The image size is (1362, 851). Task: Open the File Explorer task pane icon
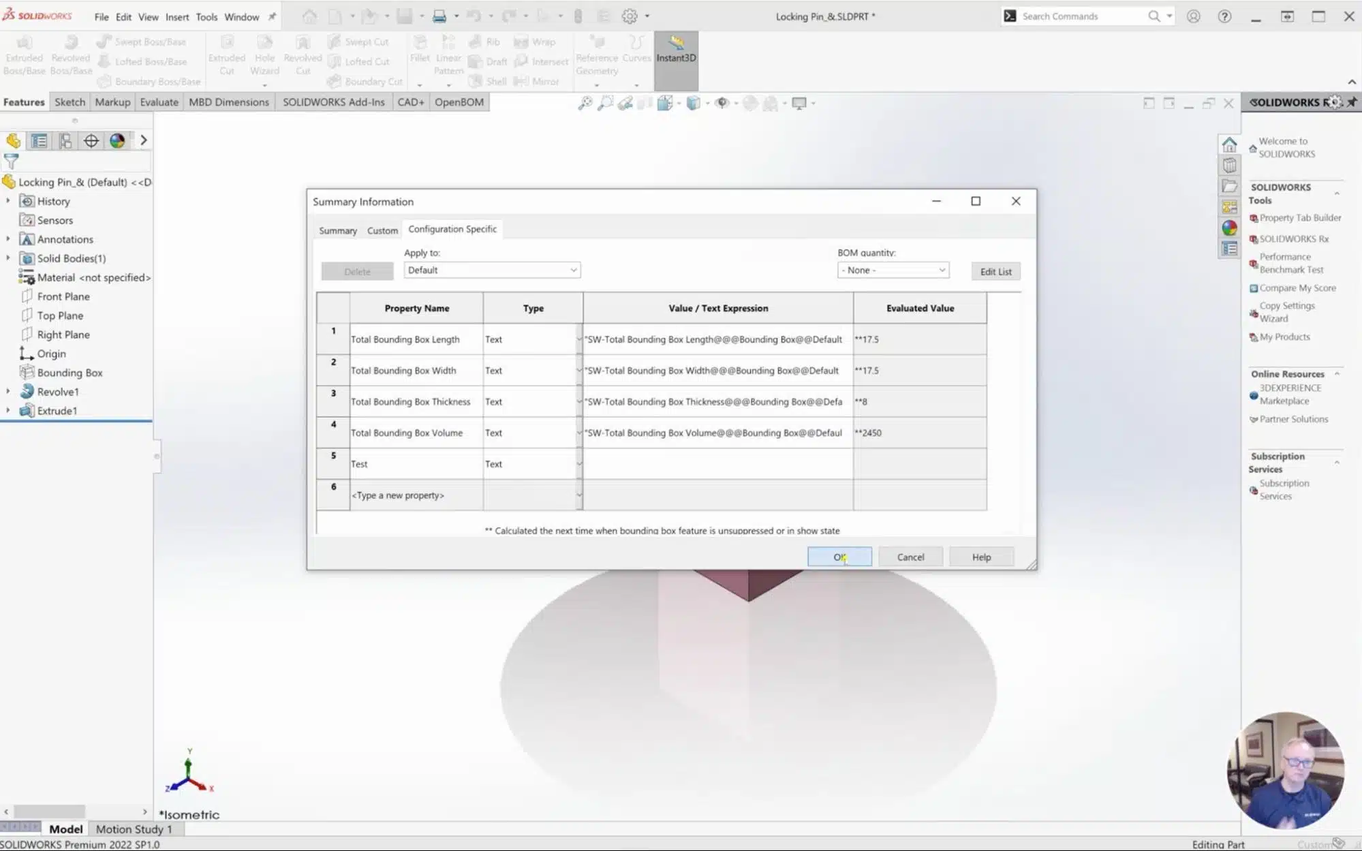coord(1229,186)
